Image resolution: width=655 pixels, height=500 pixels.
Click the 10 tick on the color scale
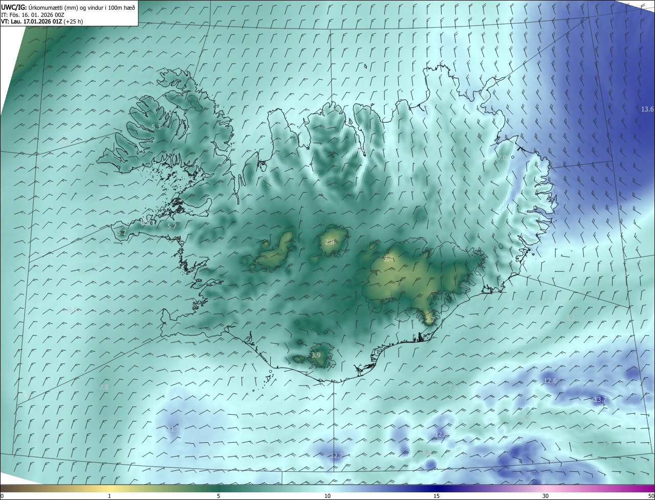coord(327,496)
